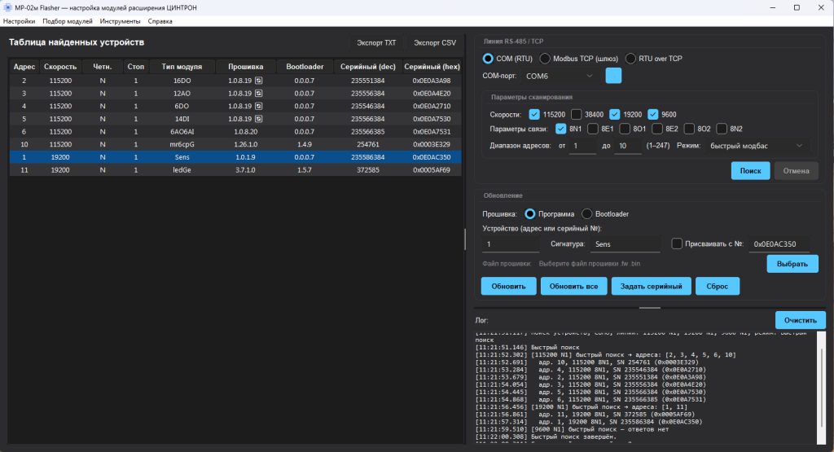Screen dimensions: 834x452
Task: Open the Настройки menu
Action: [x=20, y=21]
